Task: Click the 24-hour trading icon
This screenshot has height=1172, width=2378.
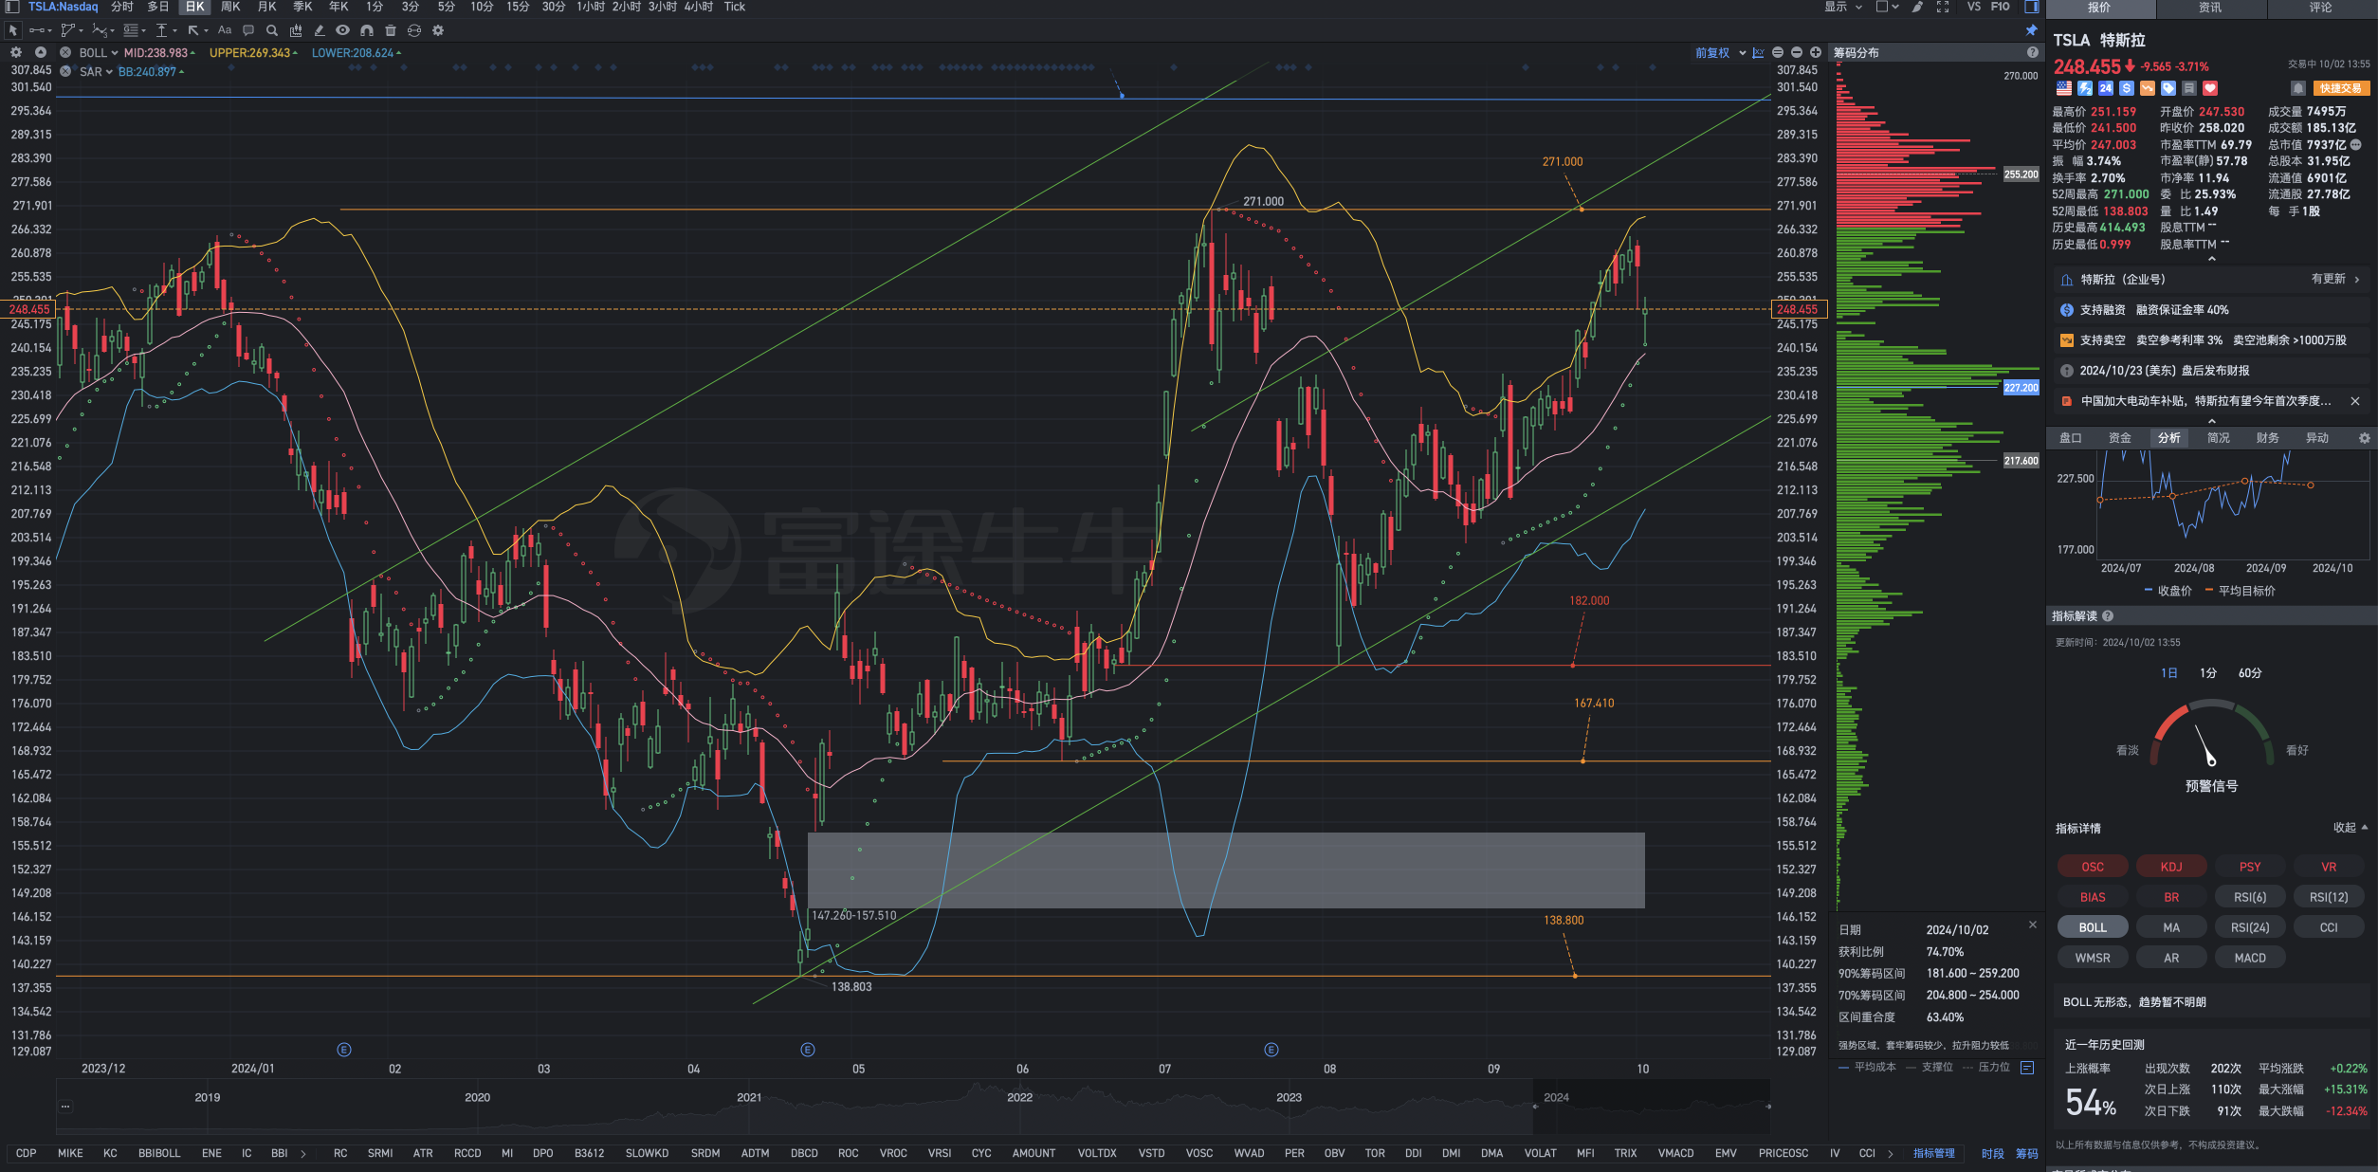Action: [2106, 88]
